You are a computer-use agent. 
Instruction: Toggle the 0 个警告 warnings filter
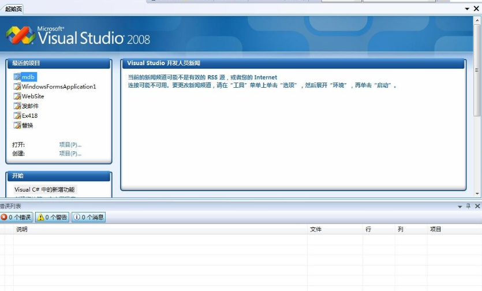52,217
